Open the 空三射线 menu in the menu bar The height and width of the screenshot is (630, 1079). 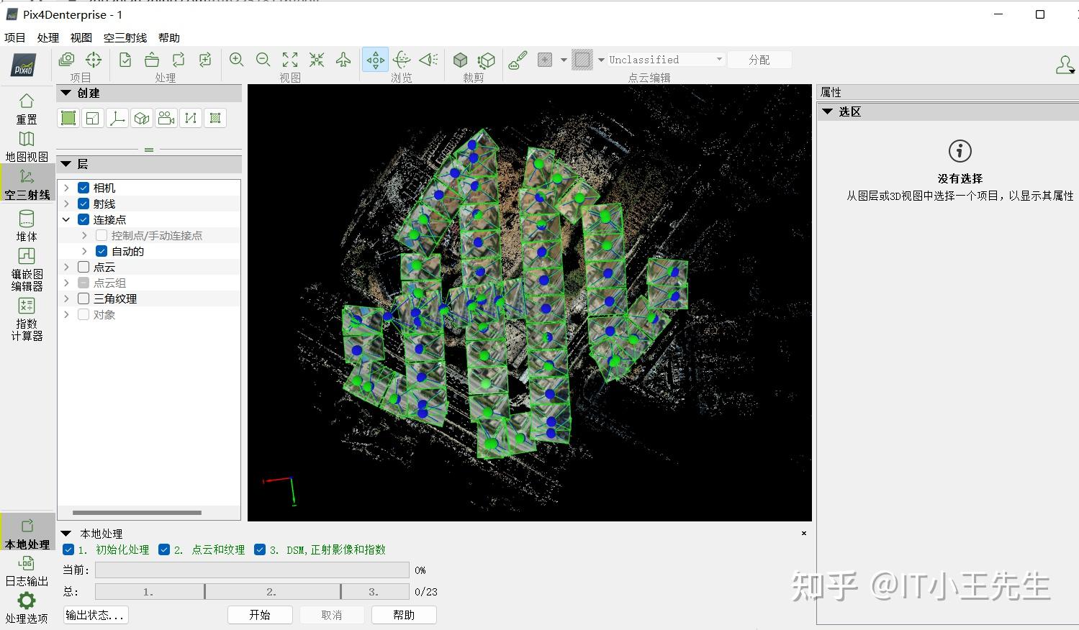coord(124,37)
